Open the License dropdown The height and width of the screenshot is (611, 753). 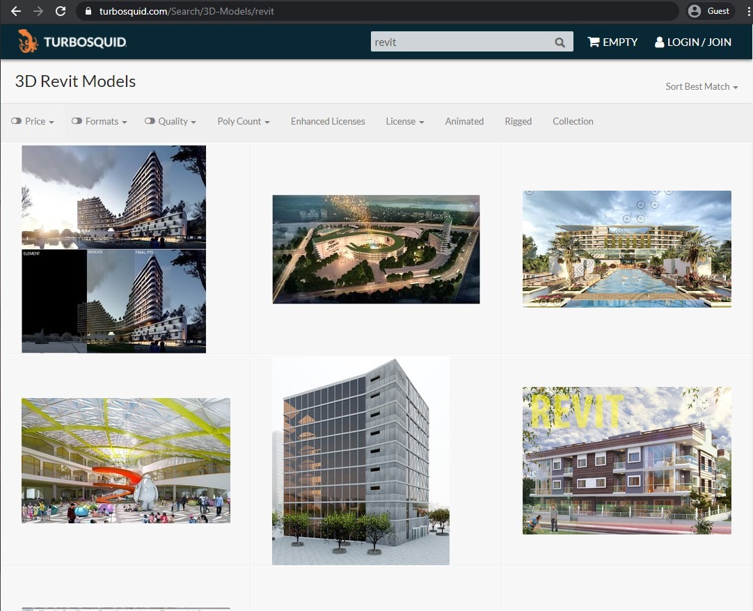click(x=404, y=121)
